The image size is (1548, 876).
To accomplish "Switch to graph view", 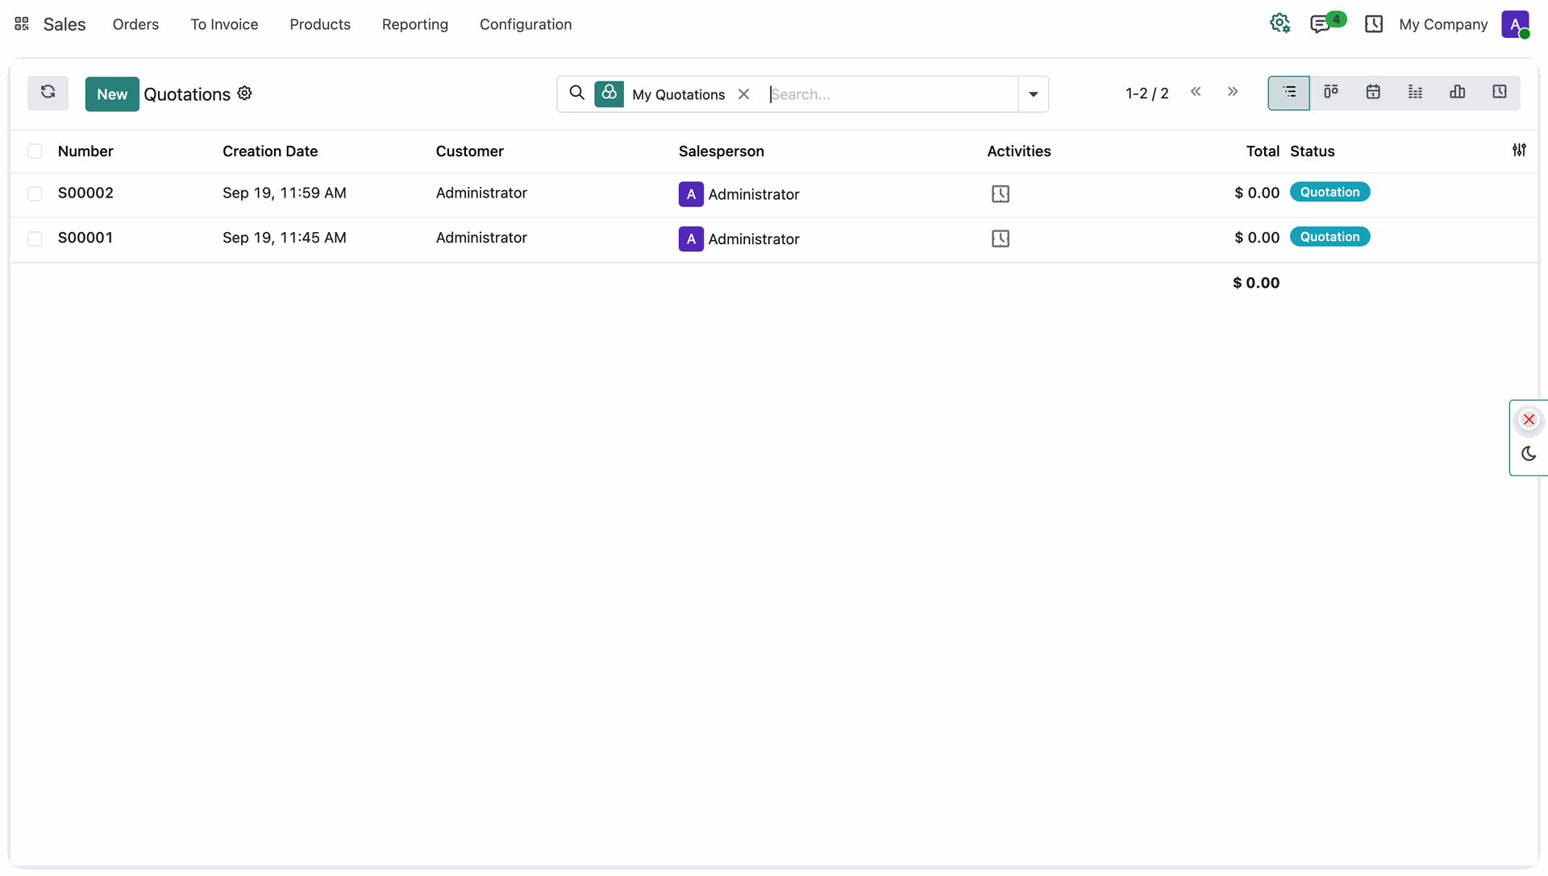I will pos(1457,93).
